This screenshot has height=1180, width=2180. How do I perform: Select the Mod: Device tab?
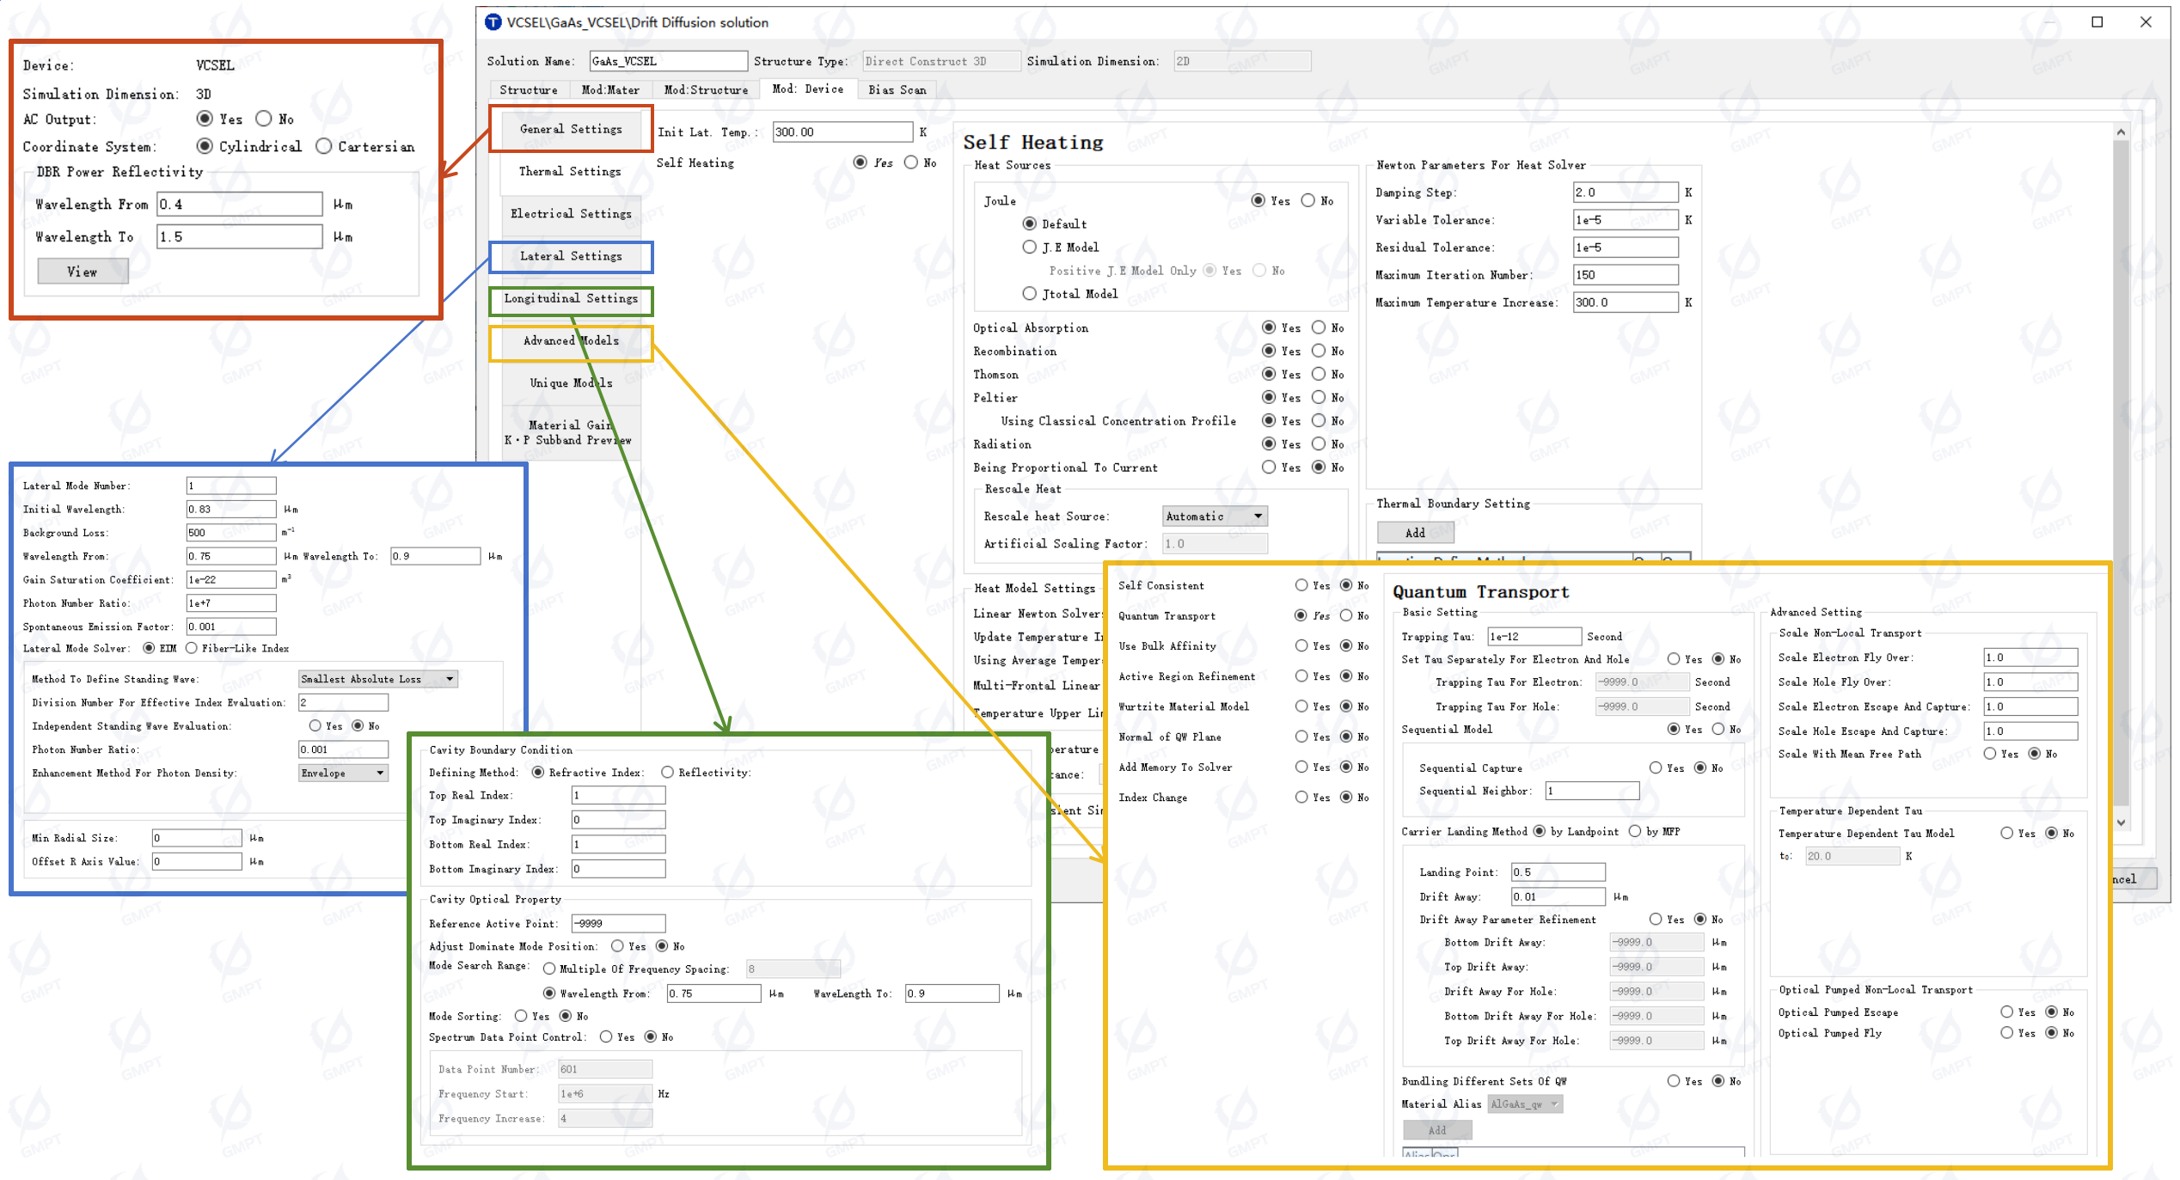[x=807, y=89]
